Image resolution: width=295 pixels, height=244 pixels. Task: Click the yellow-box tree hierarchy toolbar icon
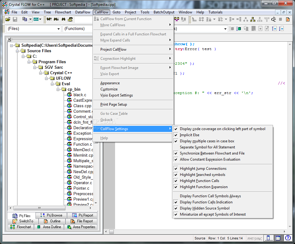pyautogui.click(x=253, y=19)
